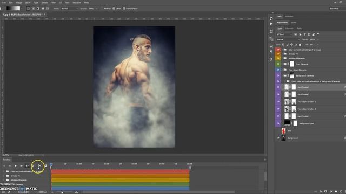
Task: Open the Window menu
Action: tap(77, 3)
